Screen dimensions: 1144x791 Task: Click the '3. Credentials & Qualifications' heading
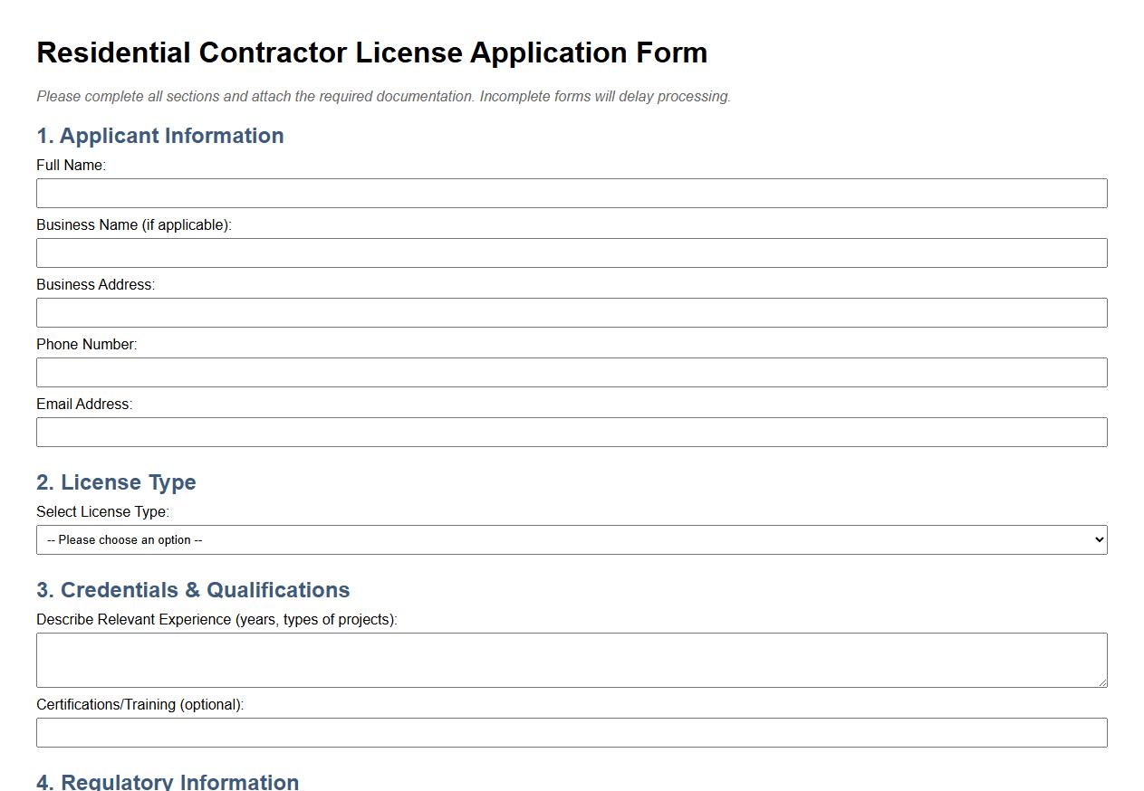click(193, 589)
